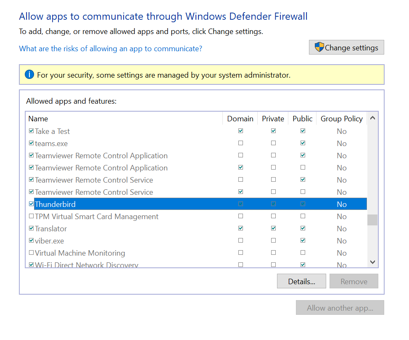Click Thunderbird's Group Policy No value
Viewport: 409px width, 340px height.
pyautogui.click(x=341, y=204)
